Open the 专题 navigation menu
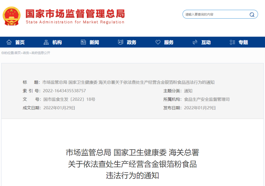 point(243,42)
